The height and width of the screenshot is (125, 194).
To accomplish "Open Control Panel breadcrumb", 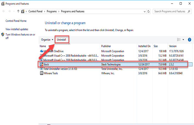I will (x=35, y=11).
